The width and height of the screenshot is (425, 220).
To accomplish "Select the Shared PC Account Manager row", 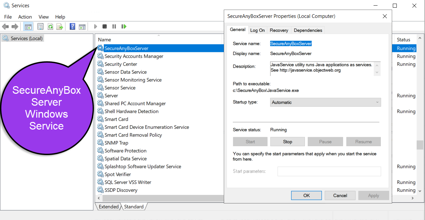I will coord(135,103).
